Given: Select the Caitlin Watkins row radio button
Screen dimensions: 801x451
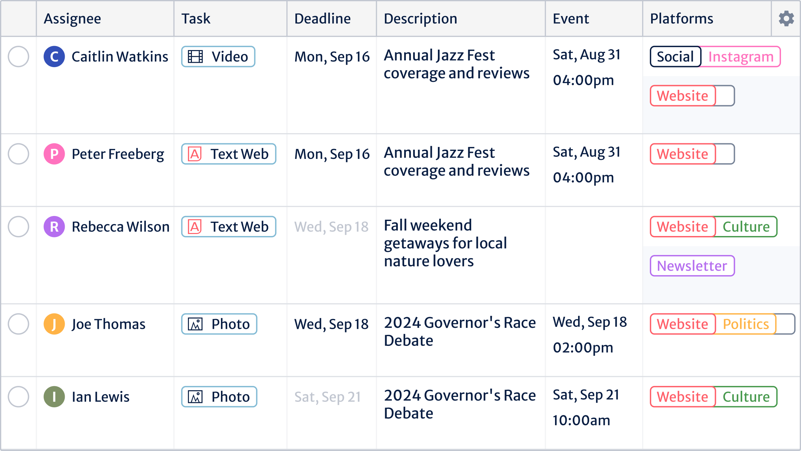Looking at the screenshot, I should pos(18,57).
